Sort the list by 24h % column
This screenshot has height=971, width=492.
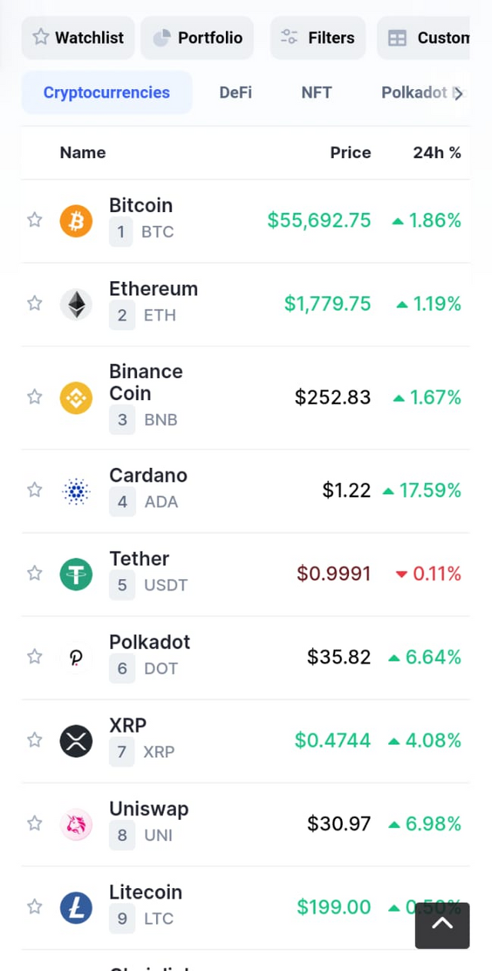point(437,153)
